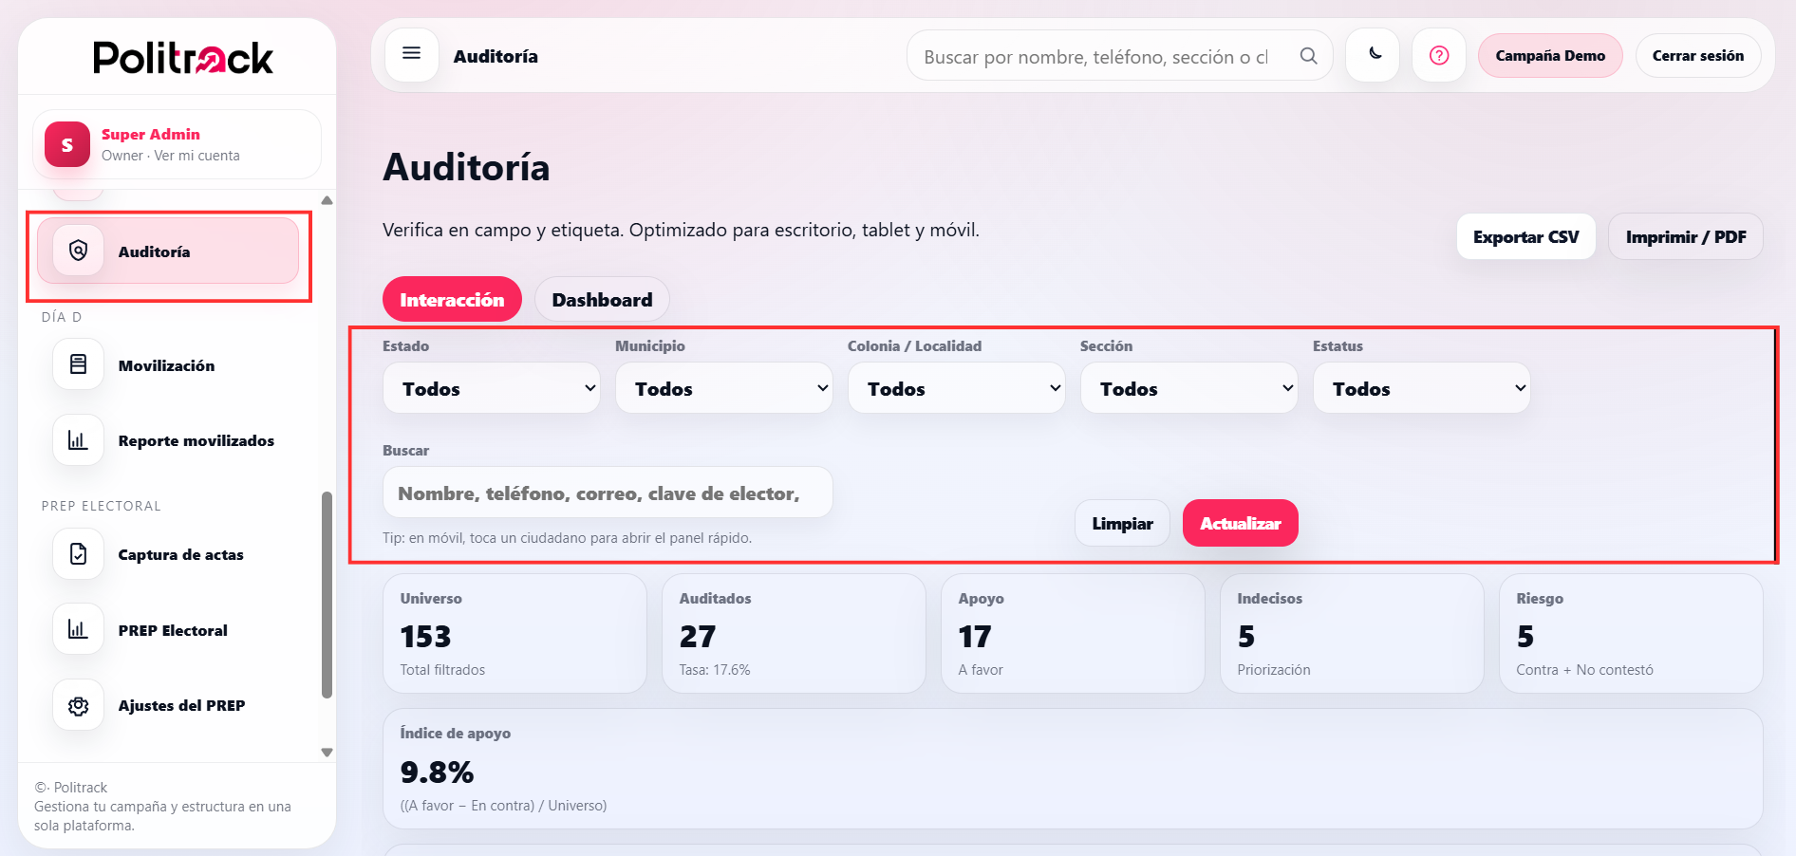
Task: Click the Captura de actas document icon
Action: coord(77,553)
